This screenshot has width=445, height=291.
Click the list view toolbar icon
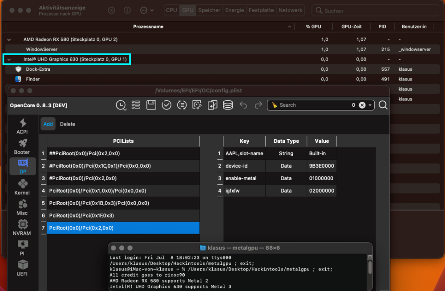136,105
